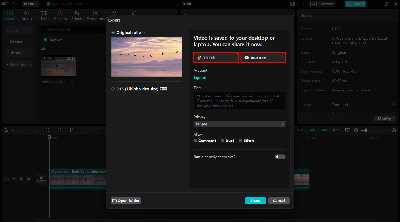
Task: Click the preview axis icon
Action: (x=336, y=130)
